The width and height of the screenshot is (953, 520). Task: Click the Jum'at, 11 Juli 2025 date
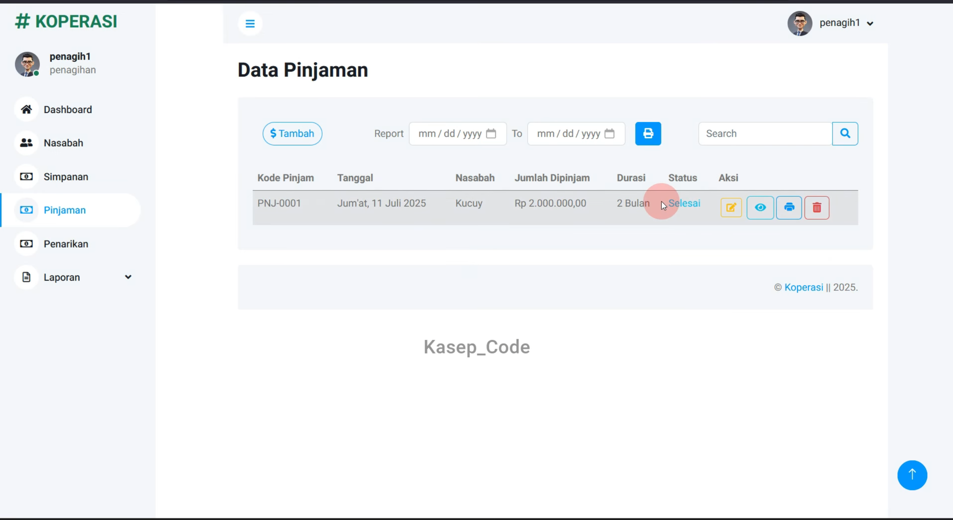click(x=381, y=203)
